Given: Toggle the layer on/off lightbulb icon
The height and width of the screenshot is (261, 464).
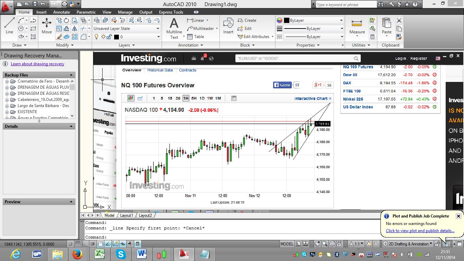Looking at the screenshot, I should point(96,37).
